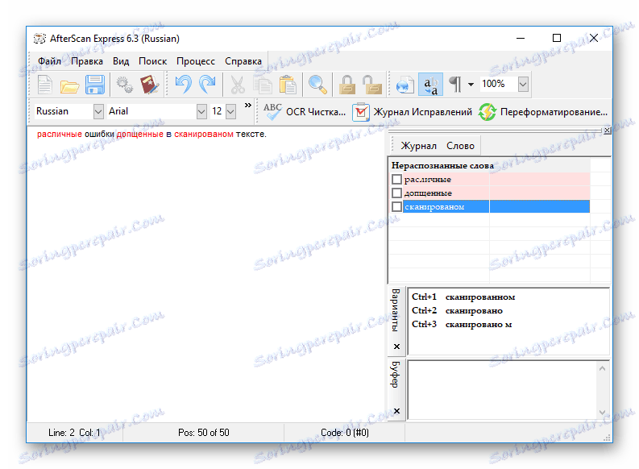Open the font size 12 dropdown
The height and width of the screenshot is (469, 639).
point(231,111)
